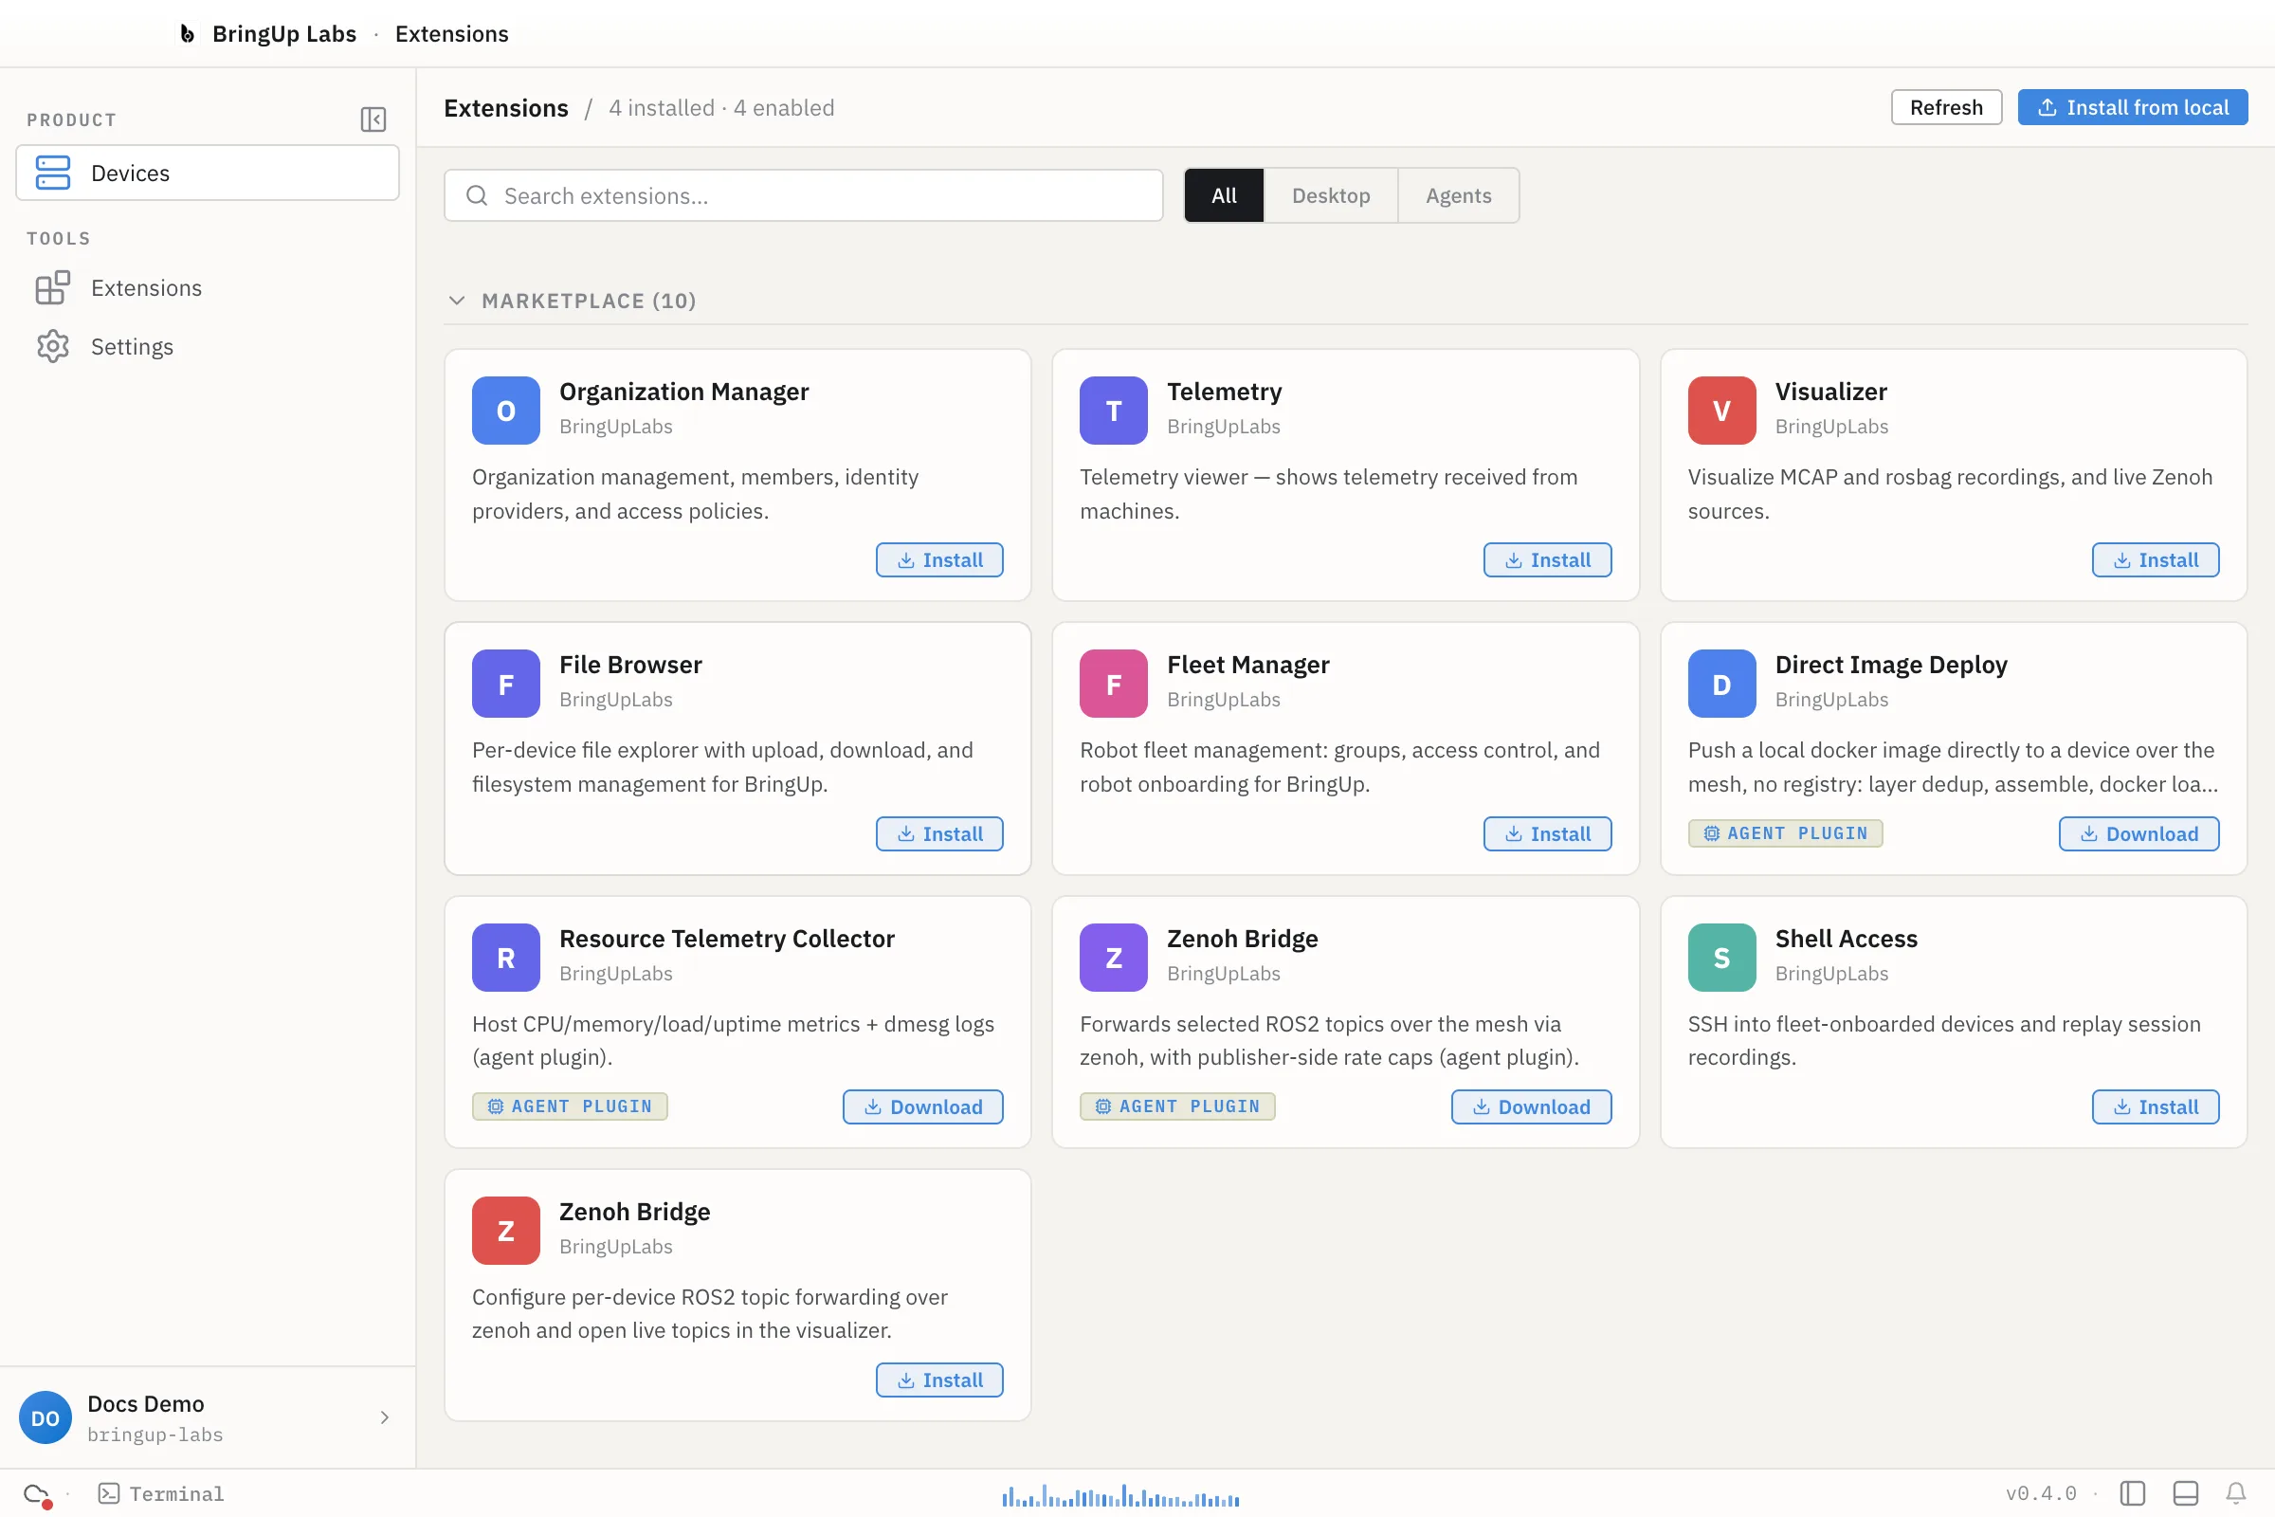Image resolution: width=2275 pixels, height=1517 pixels.
Task: Click the Shell Access S icon
Action: (x=1721, y=958)
